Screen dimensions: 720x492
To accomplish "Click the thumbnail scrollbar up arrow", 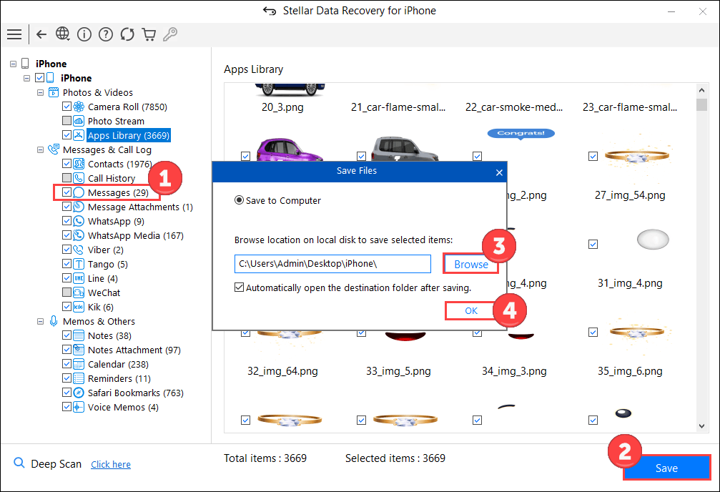I will coord(701,90).
